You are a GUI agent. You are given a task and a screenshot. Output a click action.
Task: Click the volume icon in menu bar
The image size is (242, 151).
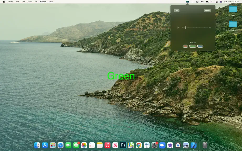202,2
